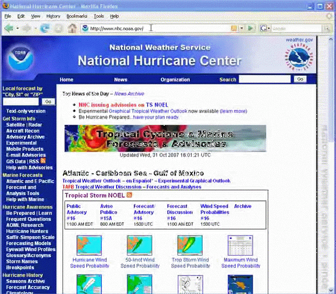
Task: Click the RSS icon beside GIS Data
Action: coord(43,161)
